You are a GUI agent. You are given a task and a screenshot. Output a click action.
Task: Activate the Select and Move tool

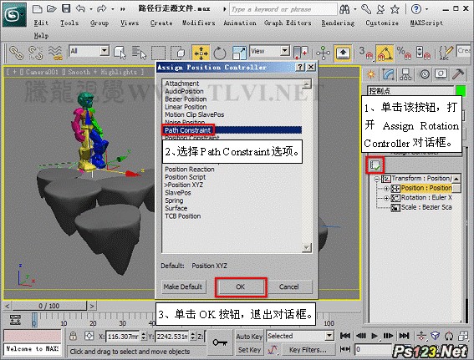click(x=201, y=53)
